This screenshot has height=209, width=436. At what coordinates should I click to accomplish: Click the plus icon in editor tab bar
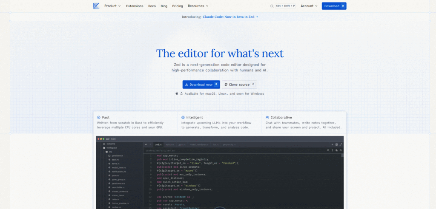332,144
